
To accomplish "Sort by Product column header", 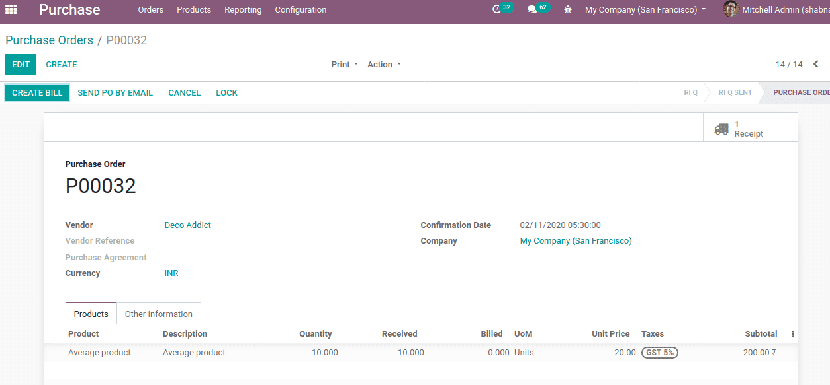I will tap(83, 334).
